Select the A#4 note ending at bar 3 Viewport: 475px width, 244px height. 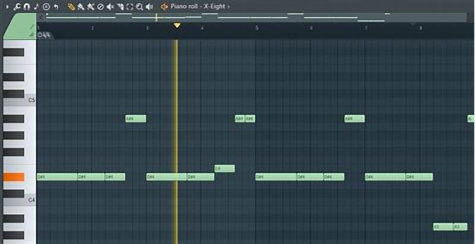[x=136, y=119]
